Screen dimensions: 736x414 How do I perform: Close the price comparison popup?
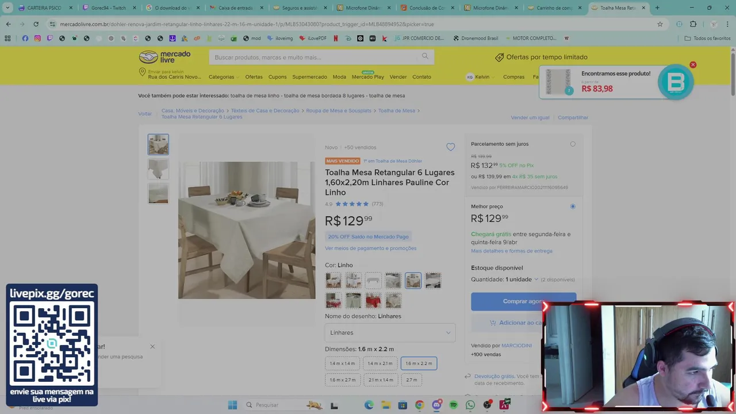(693, 64)
